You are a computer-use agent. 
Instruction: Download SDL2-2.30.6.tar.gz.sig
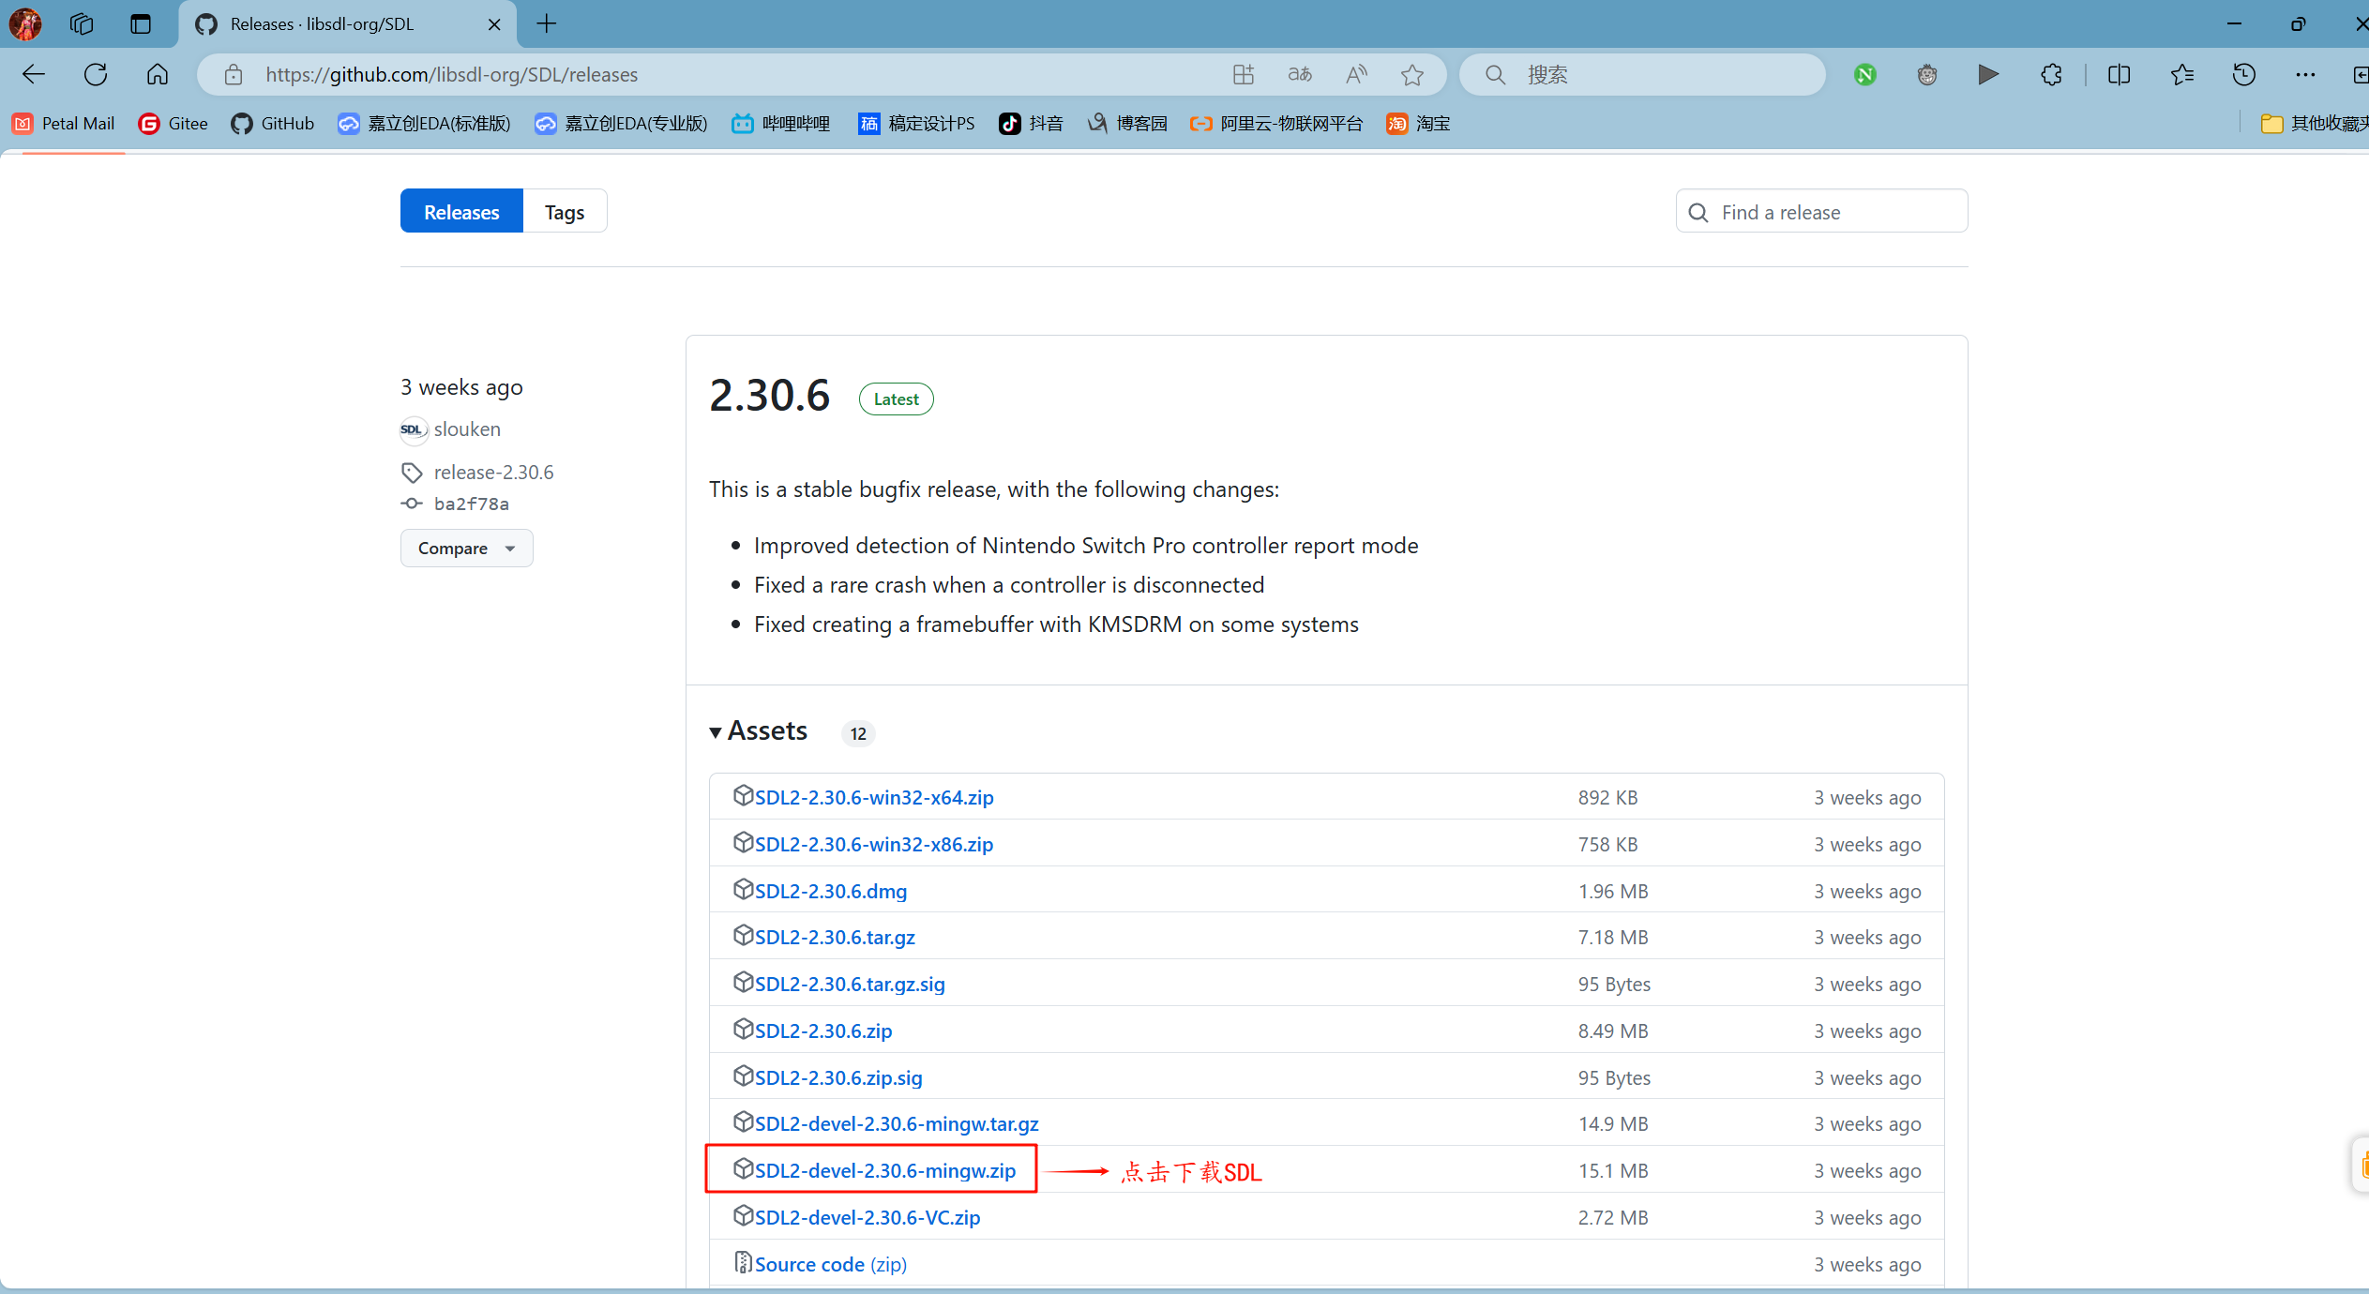pyautogui.click(x=850, y=984)
